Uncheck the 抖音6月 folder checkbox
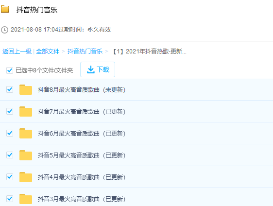 tap(10, 133)
